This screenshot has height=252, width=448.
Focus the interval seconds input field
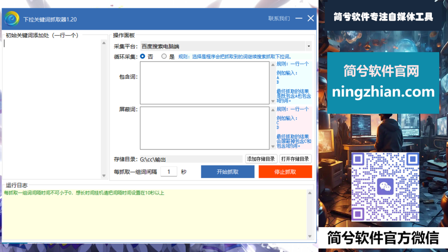coord(168,172)
